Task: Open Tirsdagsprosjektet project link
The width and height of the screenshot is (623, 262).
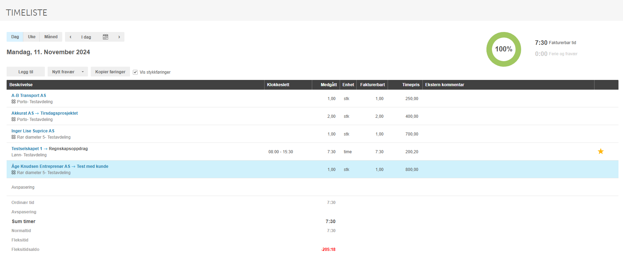Action: [59, 113]
